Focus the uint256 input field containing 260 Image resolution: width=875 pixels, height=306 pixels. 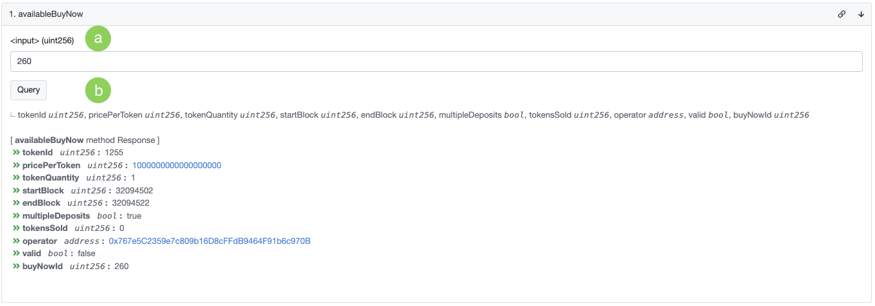436,61
